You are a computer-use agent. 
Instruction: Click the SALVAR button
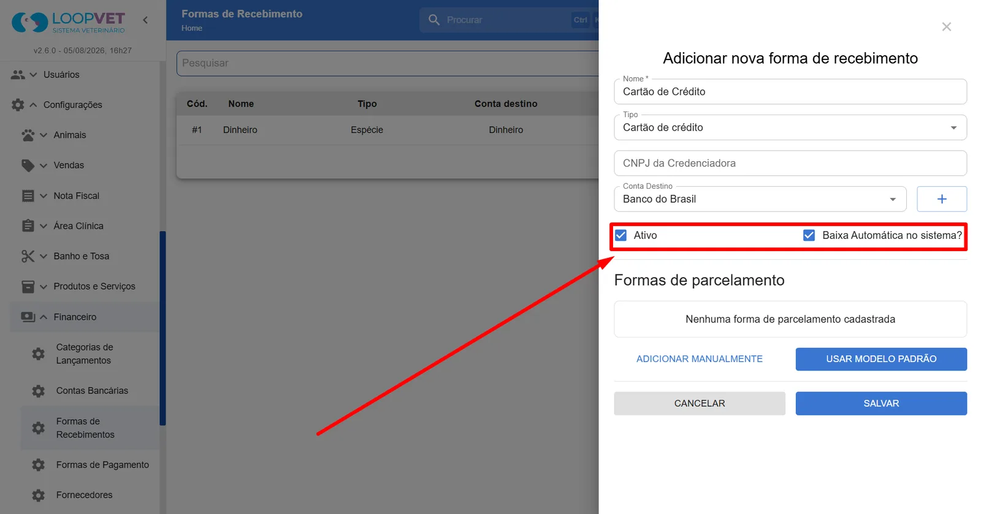[881, 404]
